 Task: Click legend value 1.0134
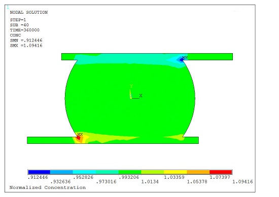click(x=150, y=181)
